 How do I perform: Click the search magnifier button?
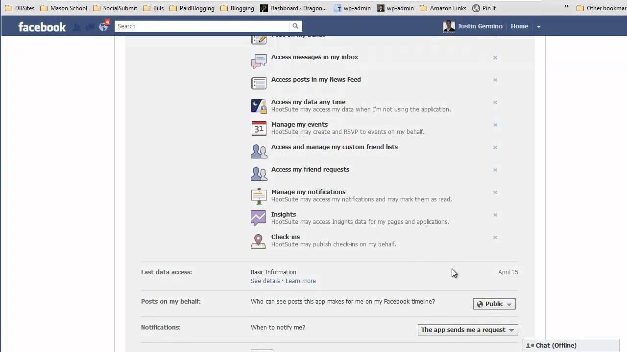(x=295, y=26)
